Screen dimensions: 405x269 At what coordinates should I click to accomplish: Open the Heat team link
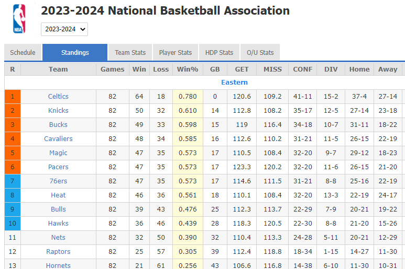[x=58, y=195]
